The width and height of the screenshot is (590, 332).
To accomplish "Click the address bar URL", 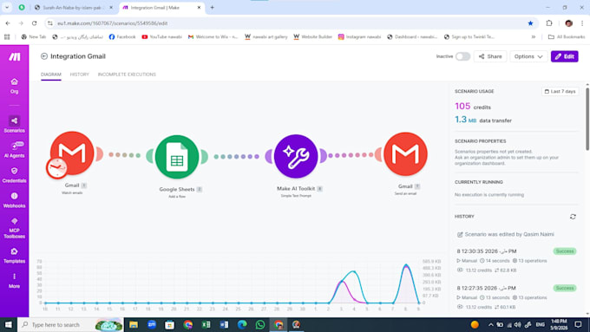I will (x=113, y=23).
